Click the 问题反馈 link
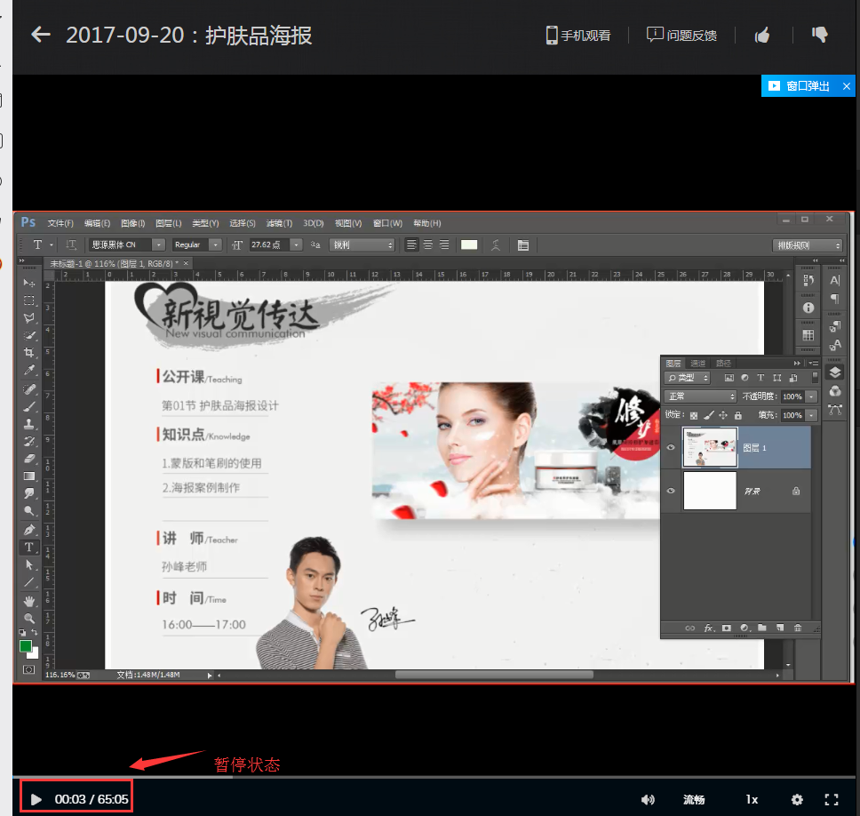The height and width of the screenshot is (816, 860). pyautogui.click(x=681, y=36)
